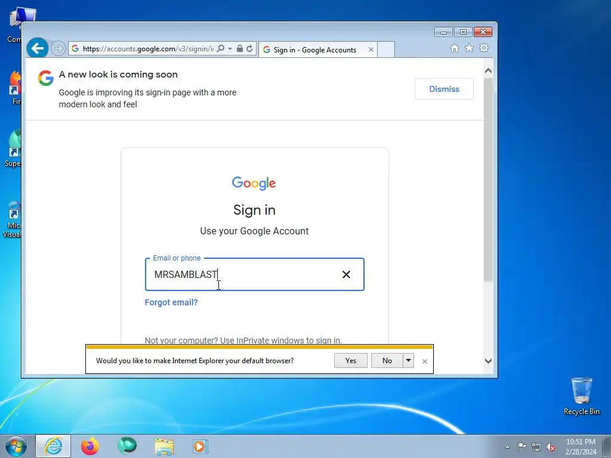Select the Recycle Bin desktop icon
The image size is (611, 458).
click(581, 396)
